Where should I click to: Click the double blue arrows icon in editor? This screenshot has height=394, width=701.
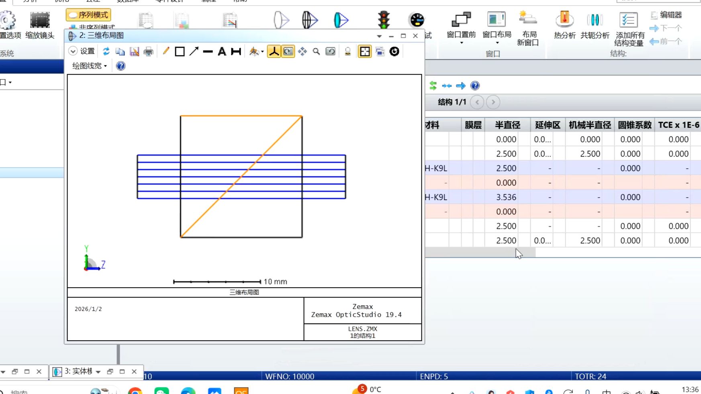447,86
